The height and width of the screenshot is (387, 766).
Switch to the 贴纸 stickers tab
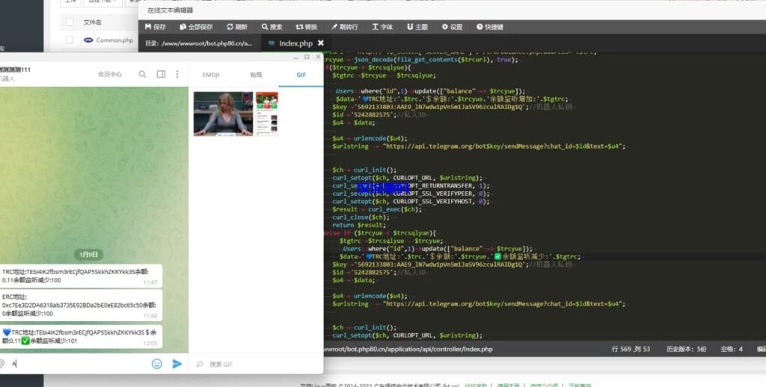click(x=256, y=75)
